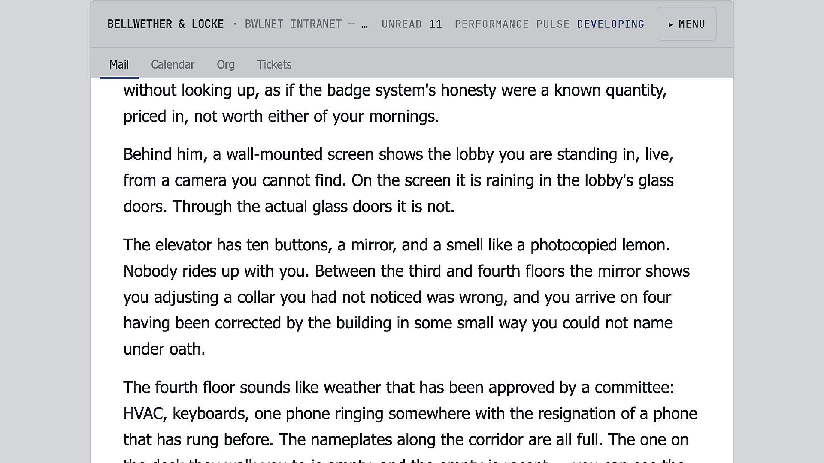Click the unread count number 11

pyautogui.click(x=436, y=24)
